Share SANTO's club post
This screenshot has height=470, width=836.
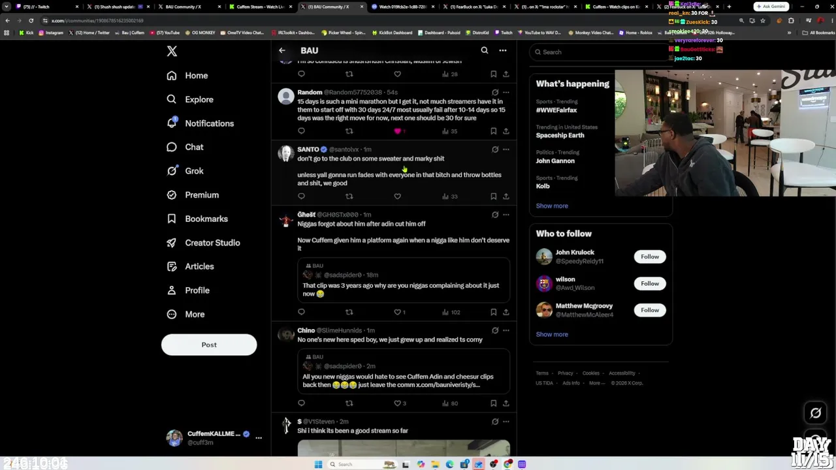pos(506,196)
